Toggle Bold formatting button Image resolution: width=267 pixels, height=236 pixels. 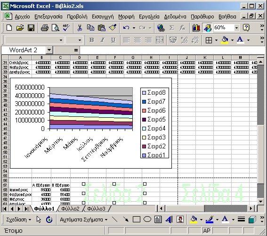coord(92,40)
